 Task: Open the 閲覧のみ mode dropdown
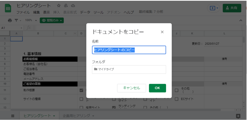point(52,20)
